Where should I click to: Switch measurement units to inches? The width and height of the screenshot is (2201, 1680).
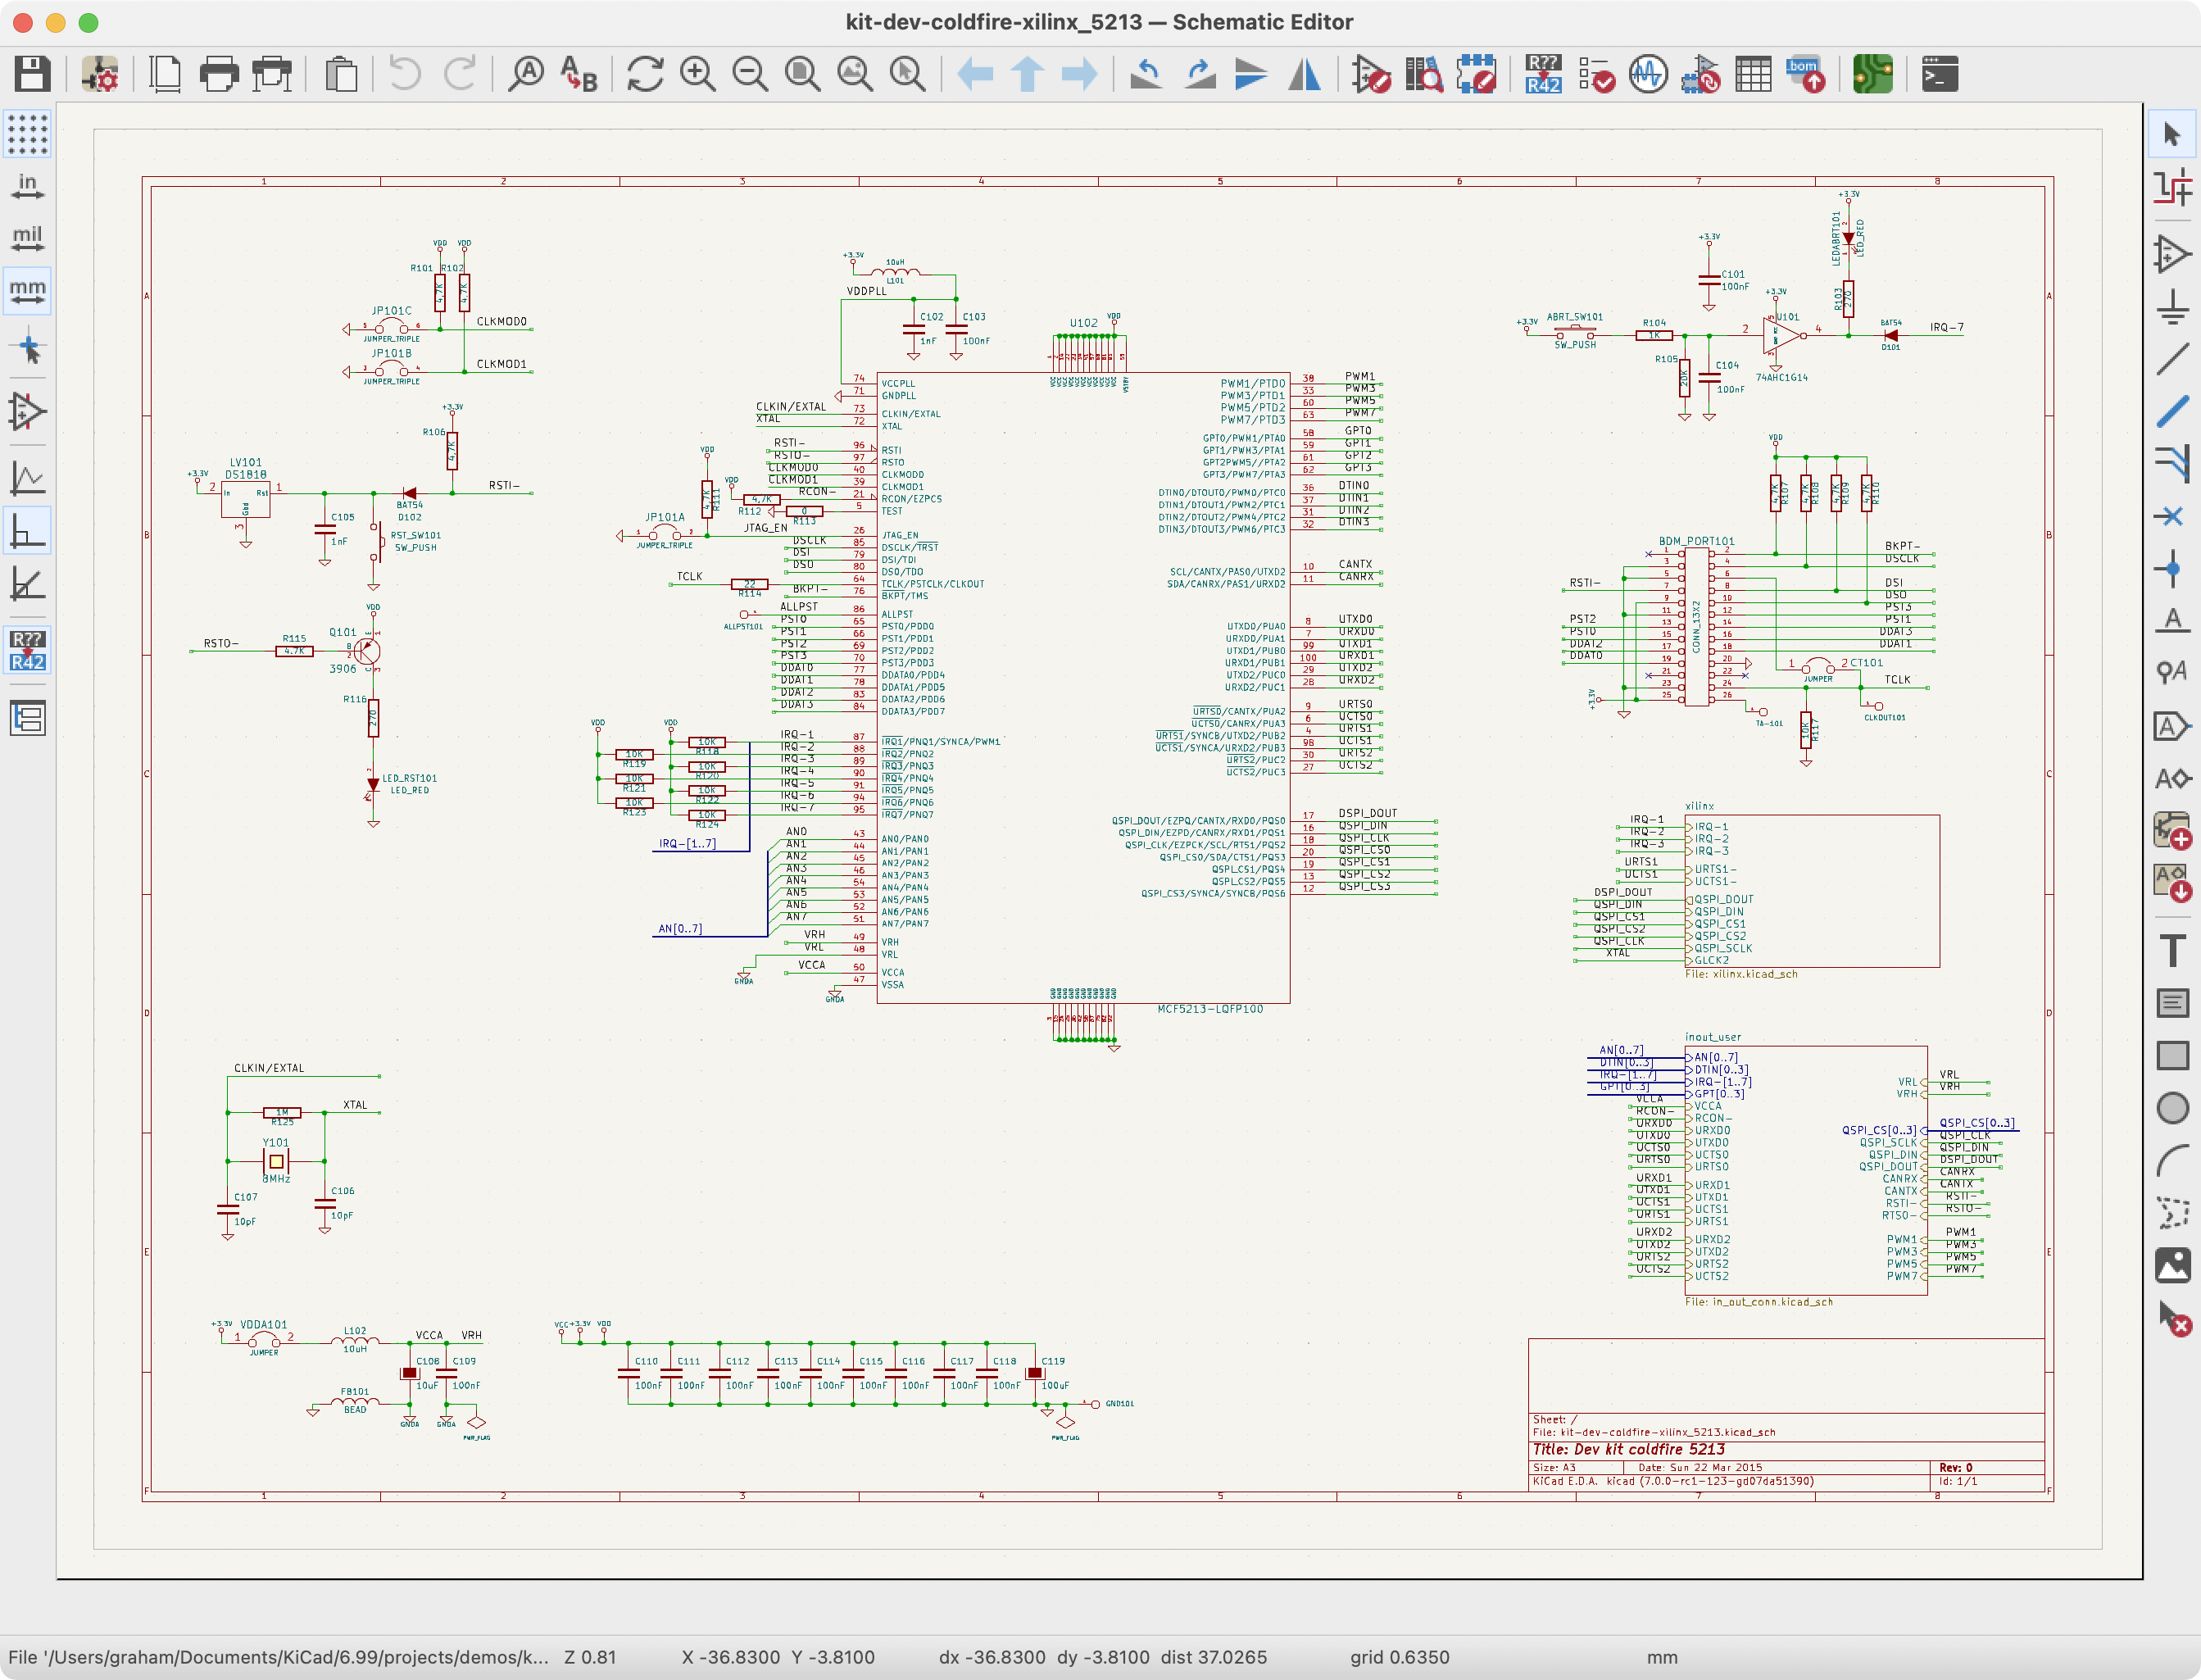pyautogui.click(x=25, y=185)
